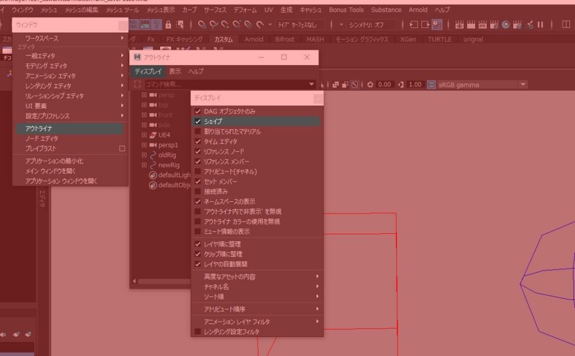This screenshot has width=575, height=356.
Task: Expand the newRig node in outliner
Action: point(144,165)
